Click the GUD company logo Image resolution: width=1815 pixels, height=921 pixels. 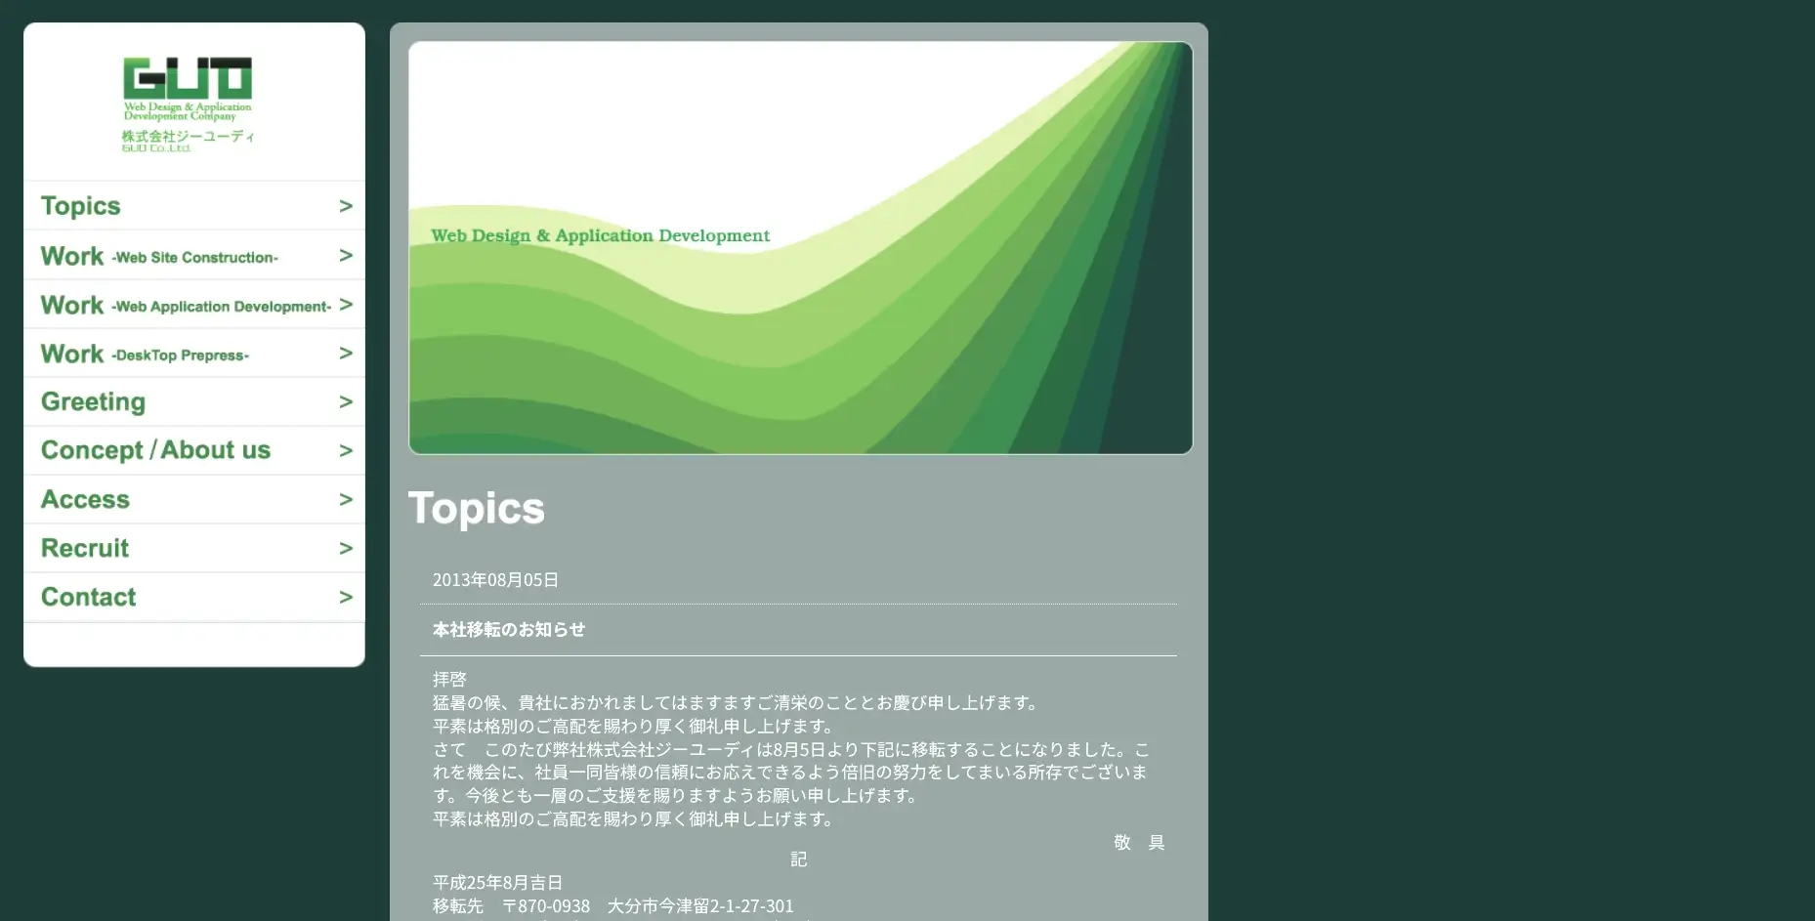pyautogui.click(x=188, y=104)
